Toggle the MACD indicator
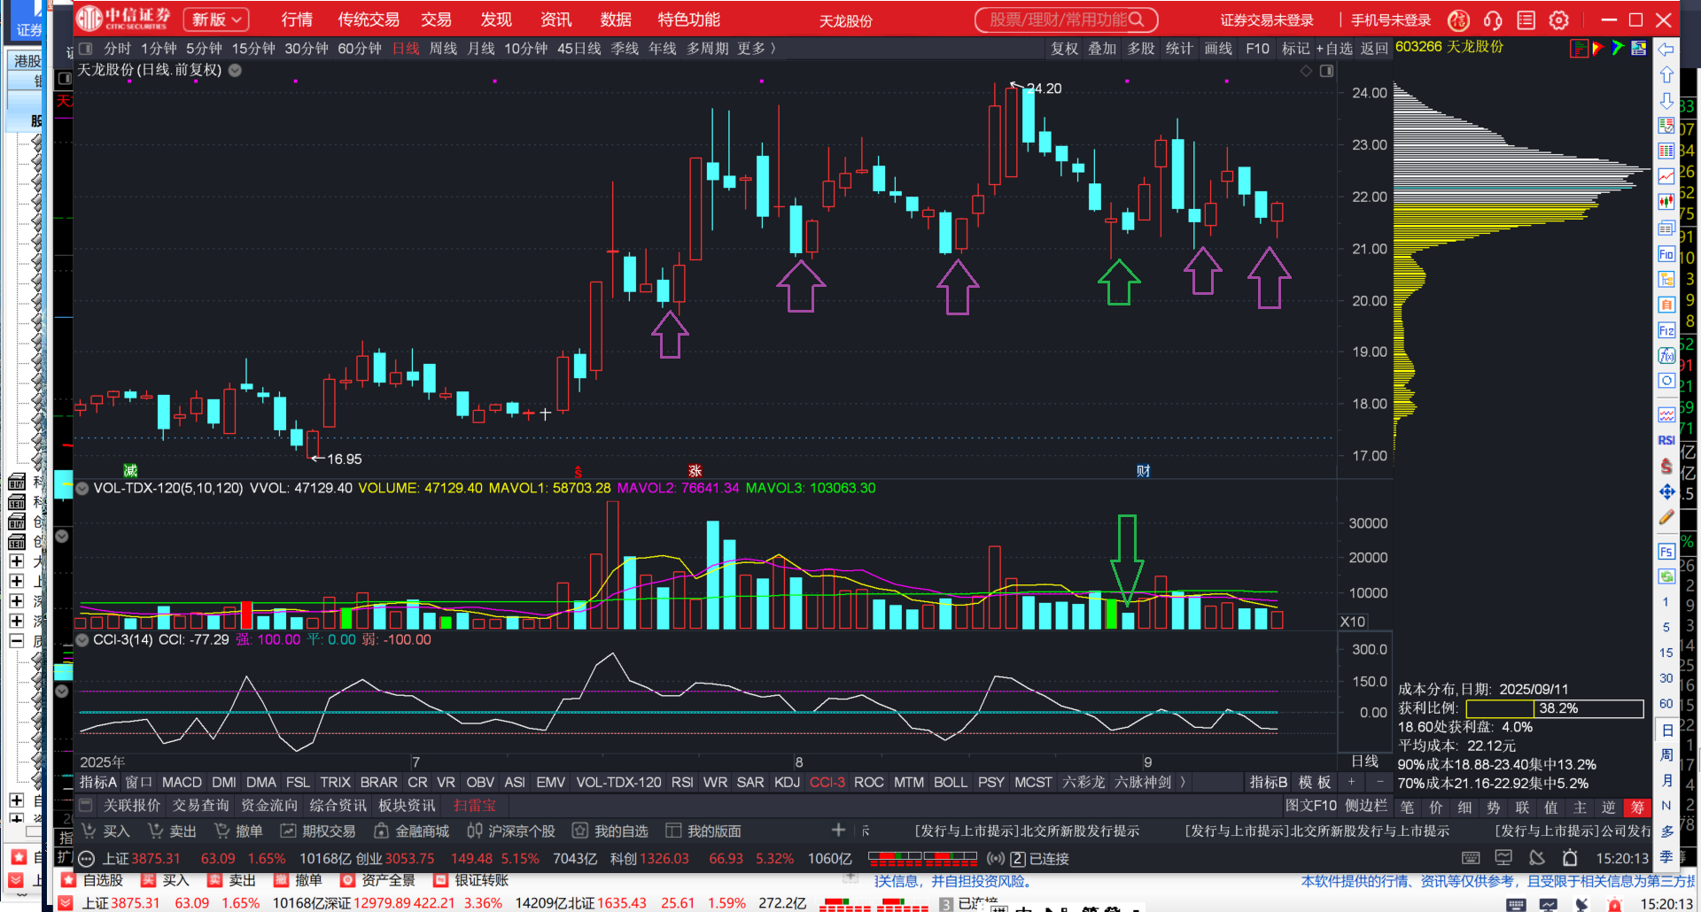Viewport: 1701px width, 912px height. (x=182, y=783)
